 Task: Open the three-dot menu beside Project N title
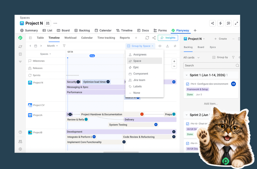pyautogui.click(x=55, y=23)
